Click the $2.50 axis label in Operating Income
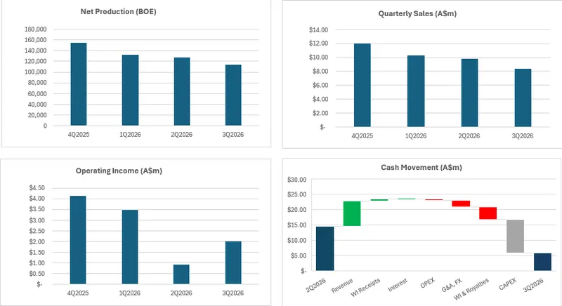The image size is (562, 306). point(37,231)
